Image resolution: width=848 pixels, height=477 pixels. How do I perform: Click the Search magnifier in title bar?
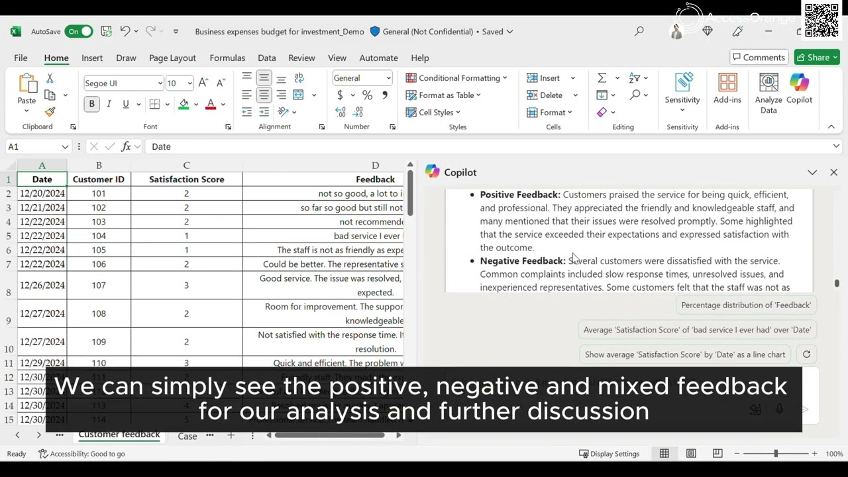(639, 31)
